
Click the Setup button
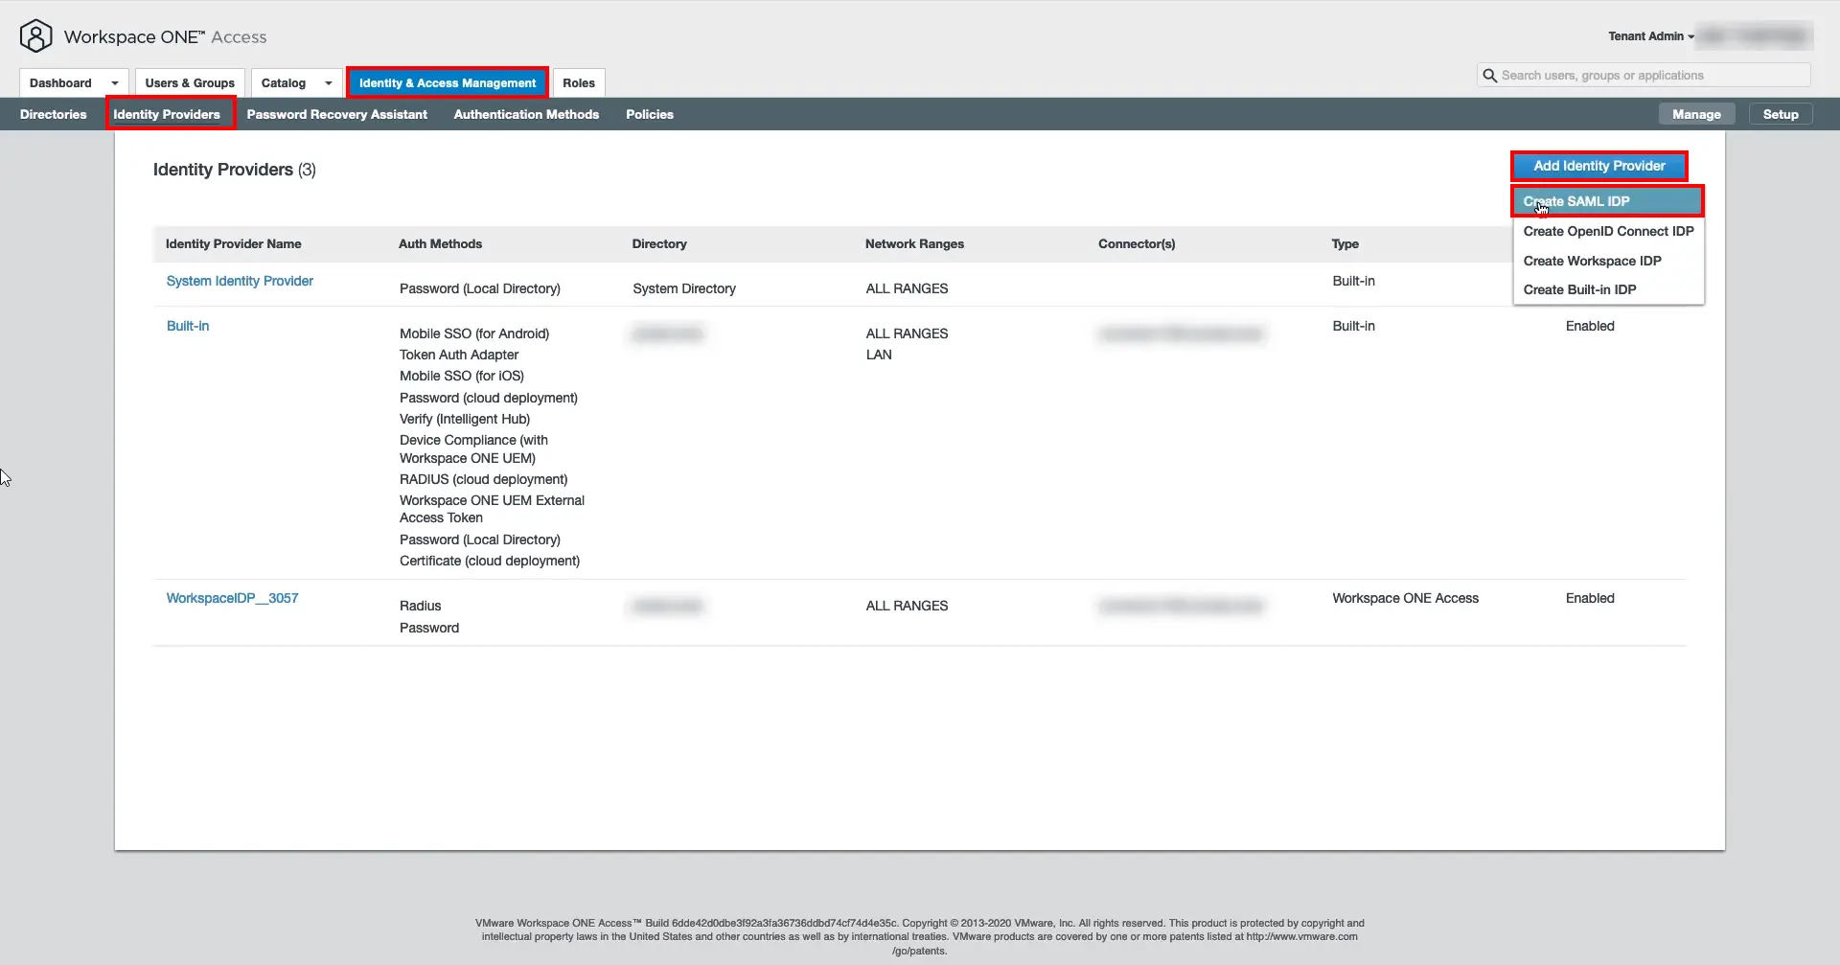click(1781, 114)
